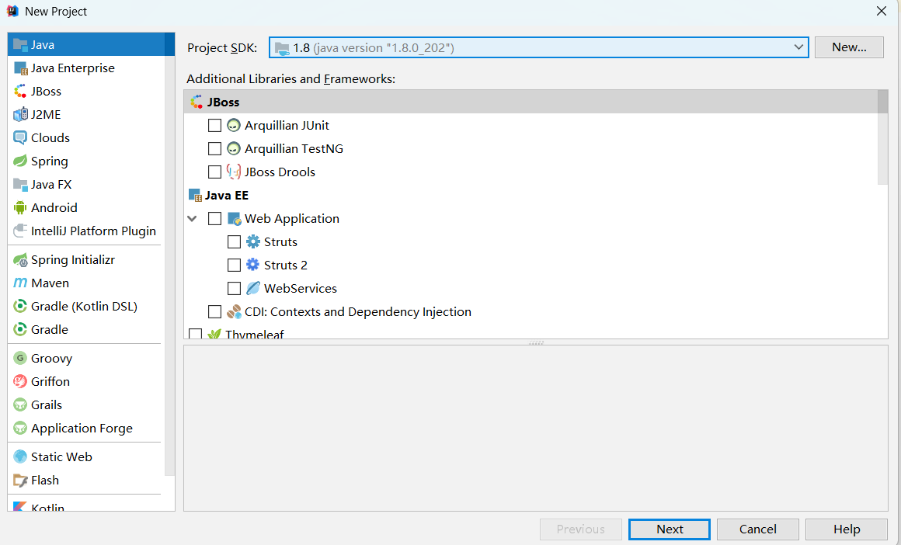Click the WebServices icon
901x545 pixels.
[253, 288]
